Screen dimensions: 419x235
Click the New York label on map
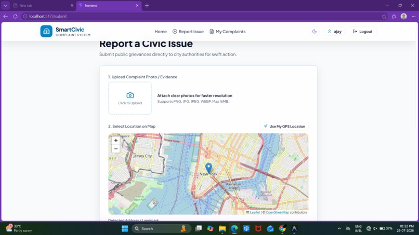pos(208,174)
